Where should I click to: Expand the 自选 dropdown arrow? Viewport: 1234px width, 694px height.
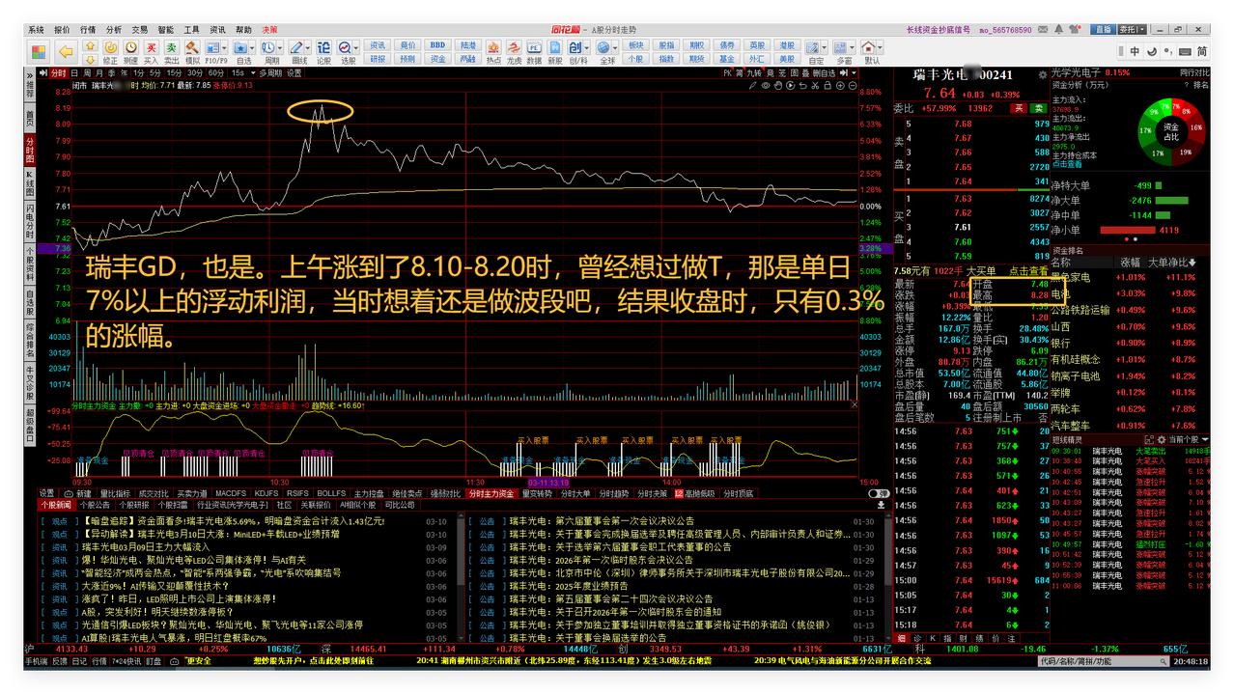(253, 47)
